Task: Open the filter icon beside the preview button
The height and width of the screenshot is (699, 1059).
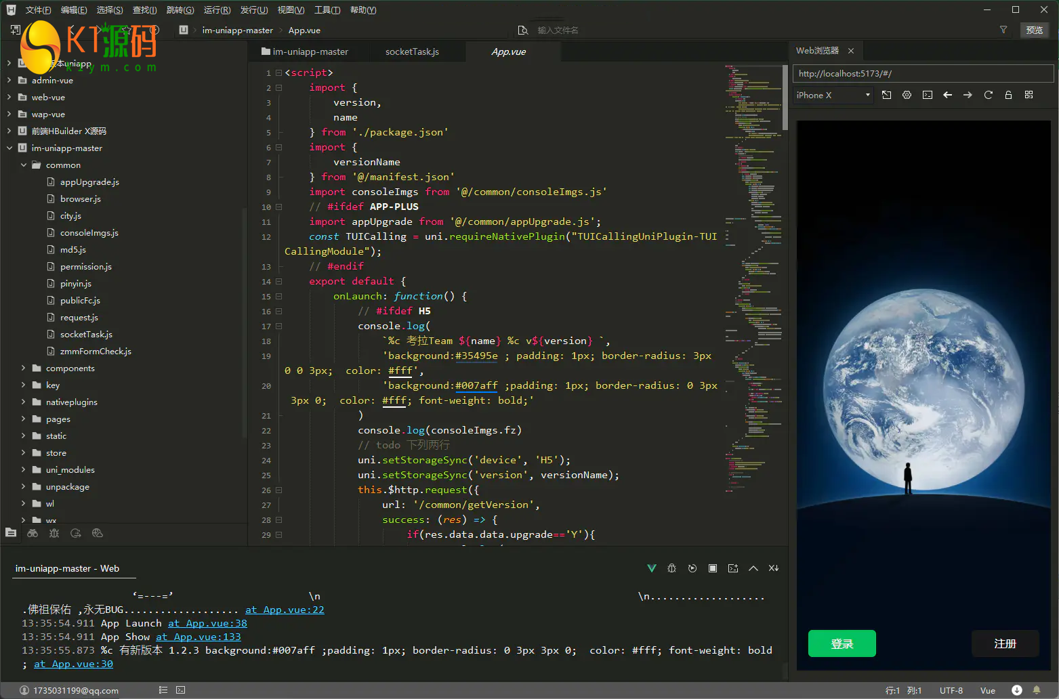Action: coord(1003,30)
